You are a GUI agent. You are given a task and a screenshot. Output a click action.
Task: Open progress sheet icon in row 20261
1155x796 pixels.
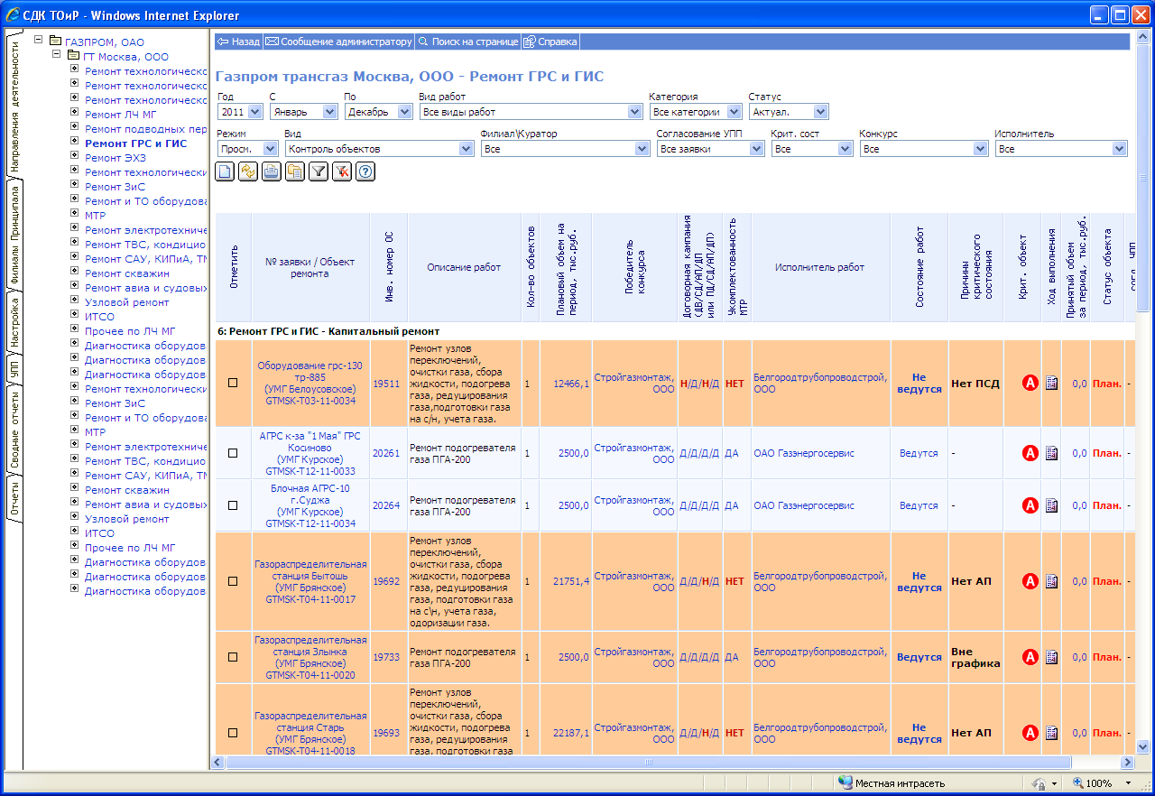coord(1051,453)
